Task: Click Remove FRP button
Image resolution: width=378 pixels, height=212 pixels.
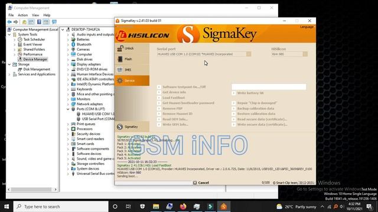Action: click(x=170, y=108)
